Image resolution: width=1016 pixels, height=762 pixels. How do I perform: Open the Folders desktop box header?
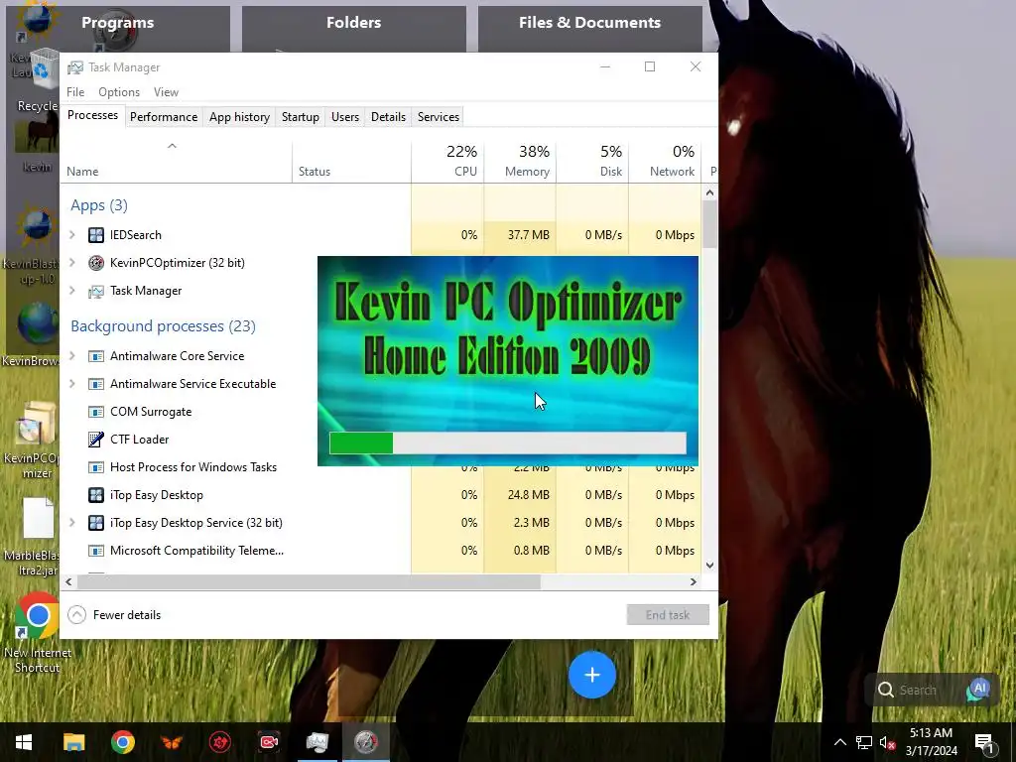point(354,23)
